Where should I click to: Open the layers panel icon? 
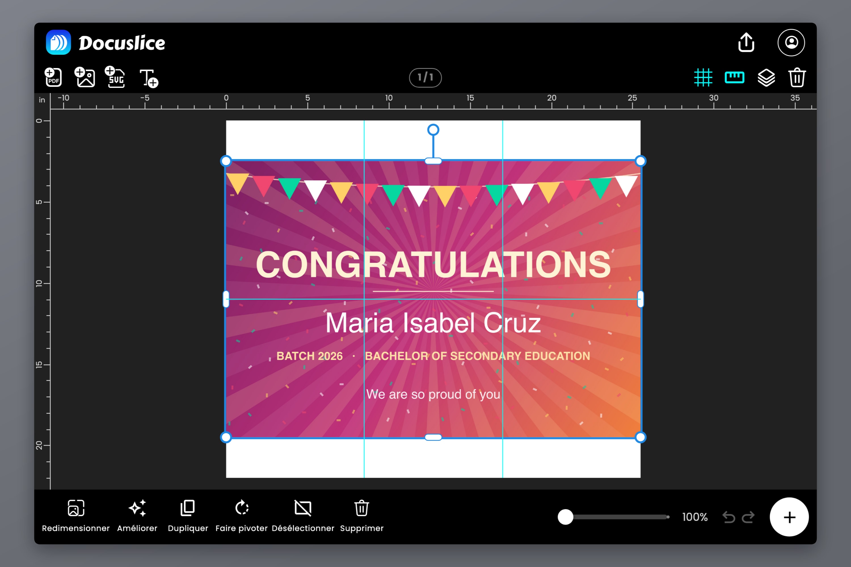pos(766,77)
